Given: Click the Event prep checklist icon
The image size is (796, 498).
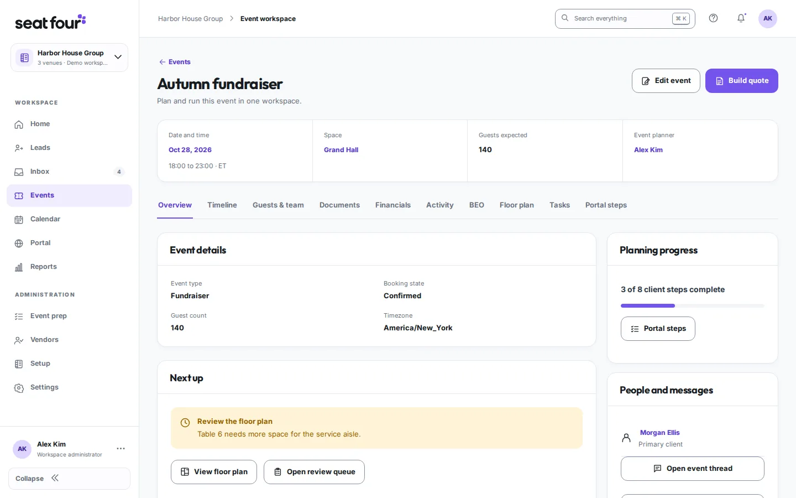Looking at the screenshot, I should (19, 317).
